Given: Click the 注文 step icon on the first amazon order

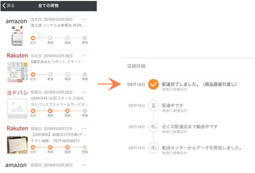Looking at the screenshot, I should click(x=33, y=38).
